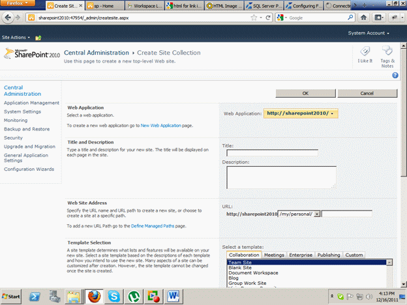Open the Firefox menu button
This screenshot has width=407, height=305.
(18, 3)
